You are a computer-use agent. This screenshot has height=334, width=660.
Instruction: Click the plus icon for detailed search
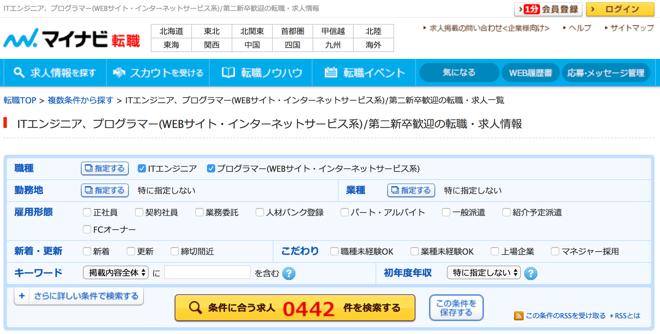(22, 296)
